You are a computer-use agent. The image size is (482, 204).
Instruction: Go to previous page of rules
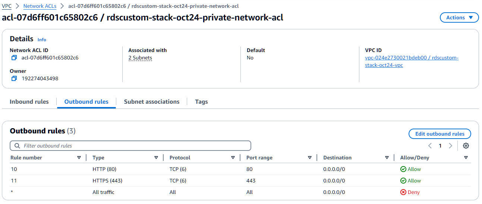[x=430, y=146]
